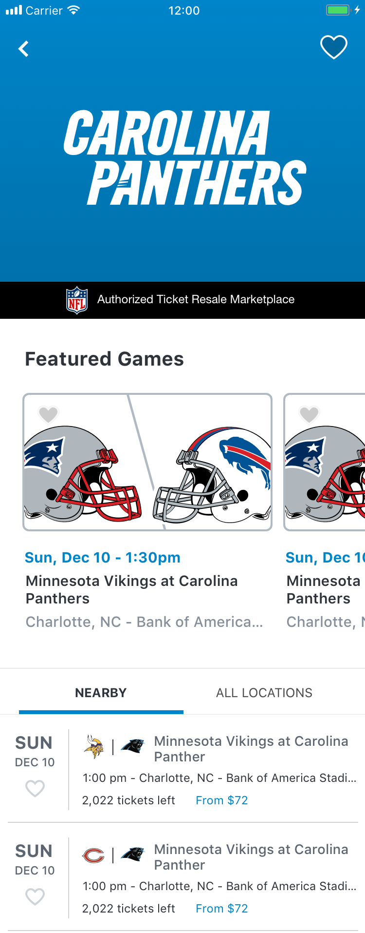Tap the NFL shield logo
Screen dimensions: 365x933
(x=77, y=300)
